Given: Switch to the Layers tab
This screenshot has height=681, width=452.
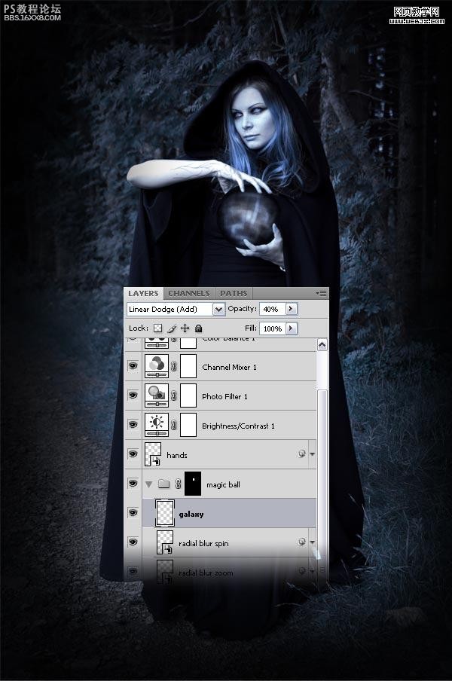Looking at the screenshot, I should tap(143, 293).
